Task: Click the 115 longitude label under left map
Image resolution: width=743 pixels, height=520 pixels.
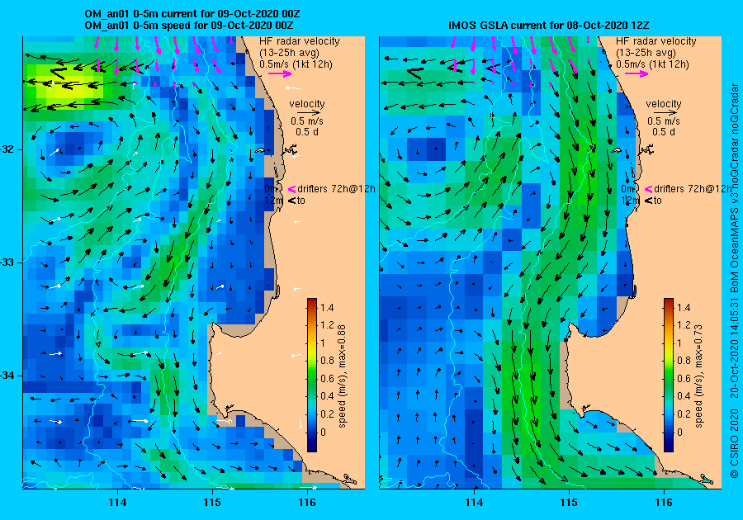Action: (x=212, y=503)
